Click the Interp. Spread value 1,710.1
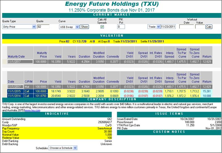The image size is (222, 153). [x=169, y=91]
